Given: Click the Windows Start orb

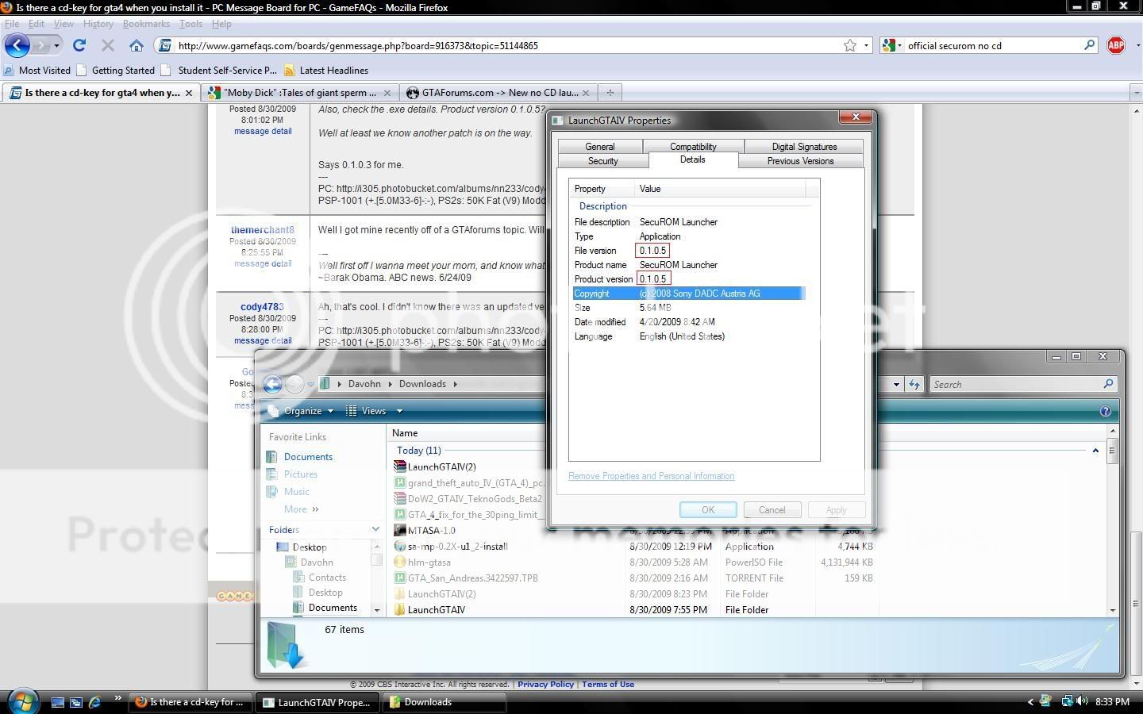Looking at the screenshot, I should (22, 701).
